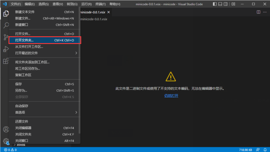
Task: Open notifications bell in status bar
Action: (x=265, y=150)
